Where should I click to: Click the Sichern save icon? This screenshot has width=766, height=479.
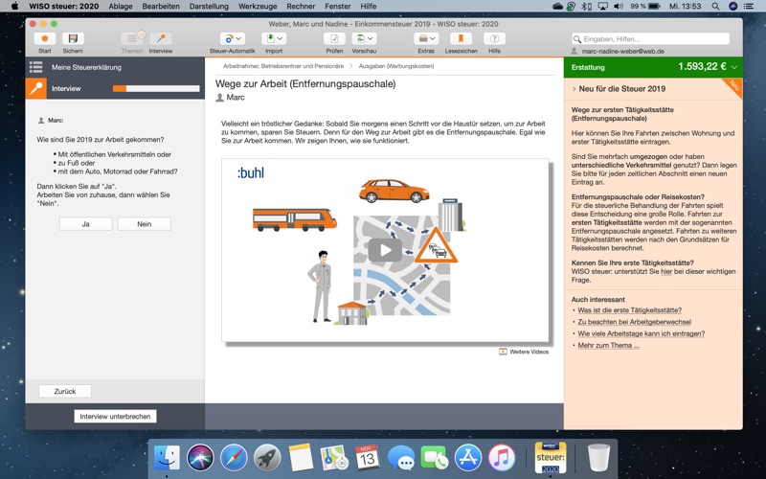(73, 38)
